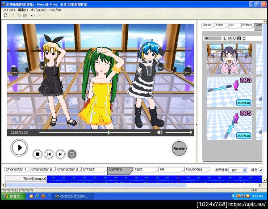Toggle the loop playback button
The image size is (268, 209).
coord(72,154)
